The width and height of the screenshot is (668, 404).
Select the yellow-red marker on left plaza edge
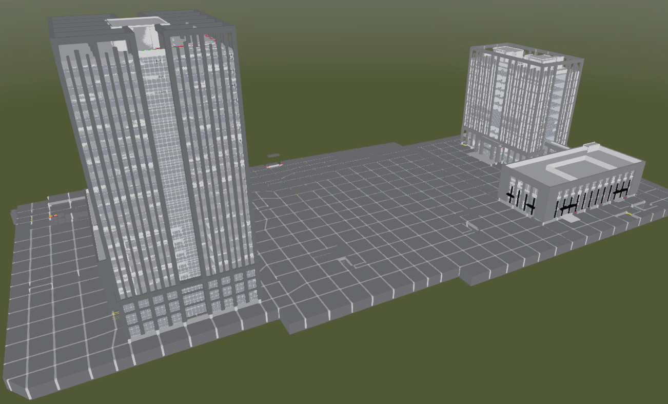(51, 217)
